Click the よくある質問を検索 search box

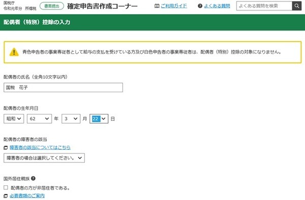264,6
